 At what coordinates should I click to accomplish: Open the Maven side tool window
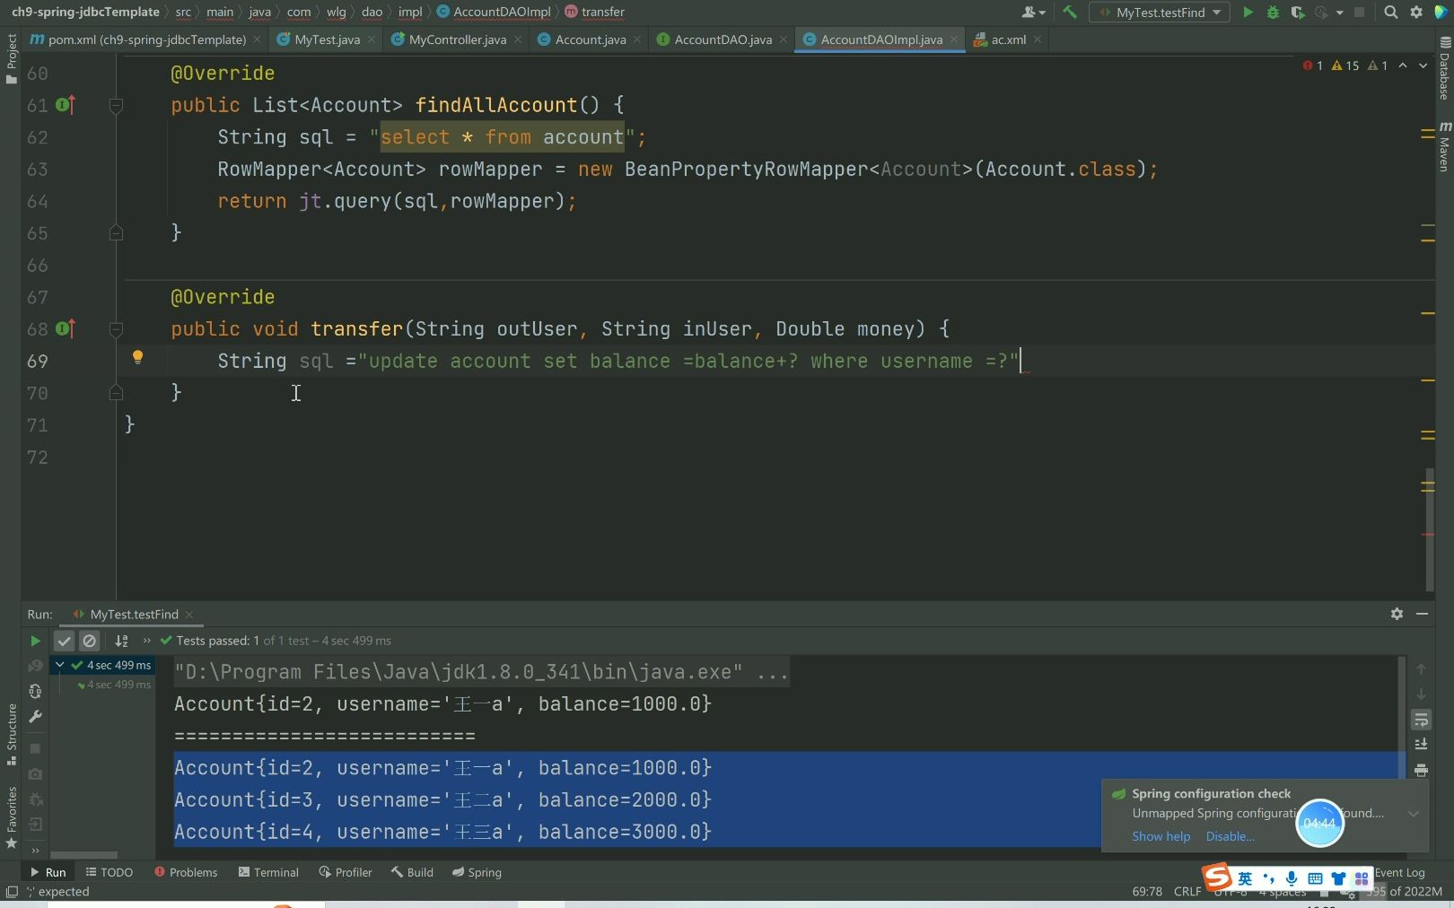1444,146
